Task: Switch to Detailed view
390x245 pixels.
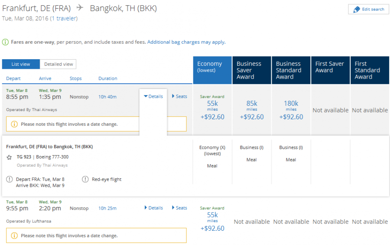Action: pos(58,64)
